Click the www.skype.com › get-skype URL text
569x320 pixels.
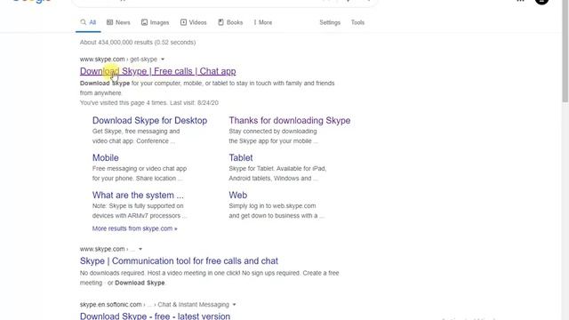118,60
